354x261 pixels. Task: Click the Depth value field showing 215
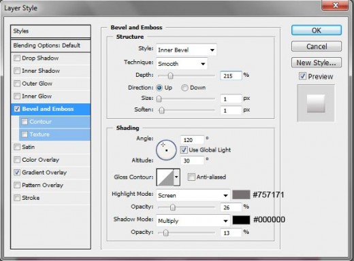231,75
